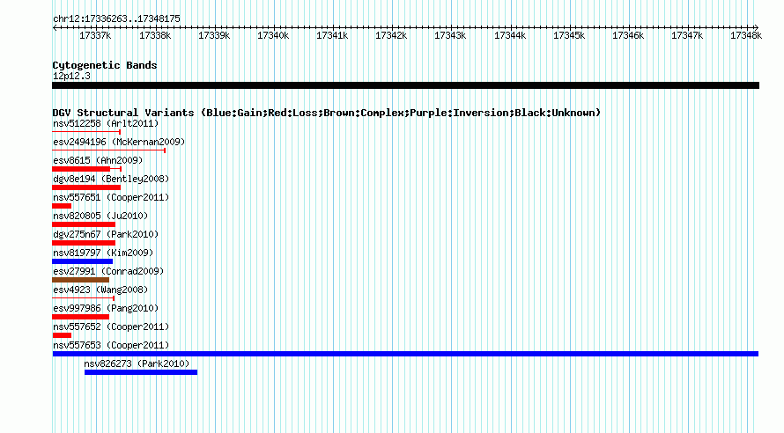Click the ruler's left arrow end

[55, 27]
